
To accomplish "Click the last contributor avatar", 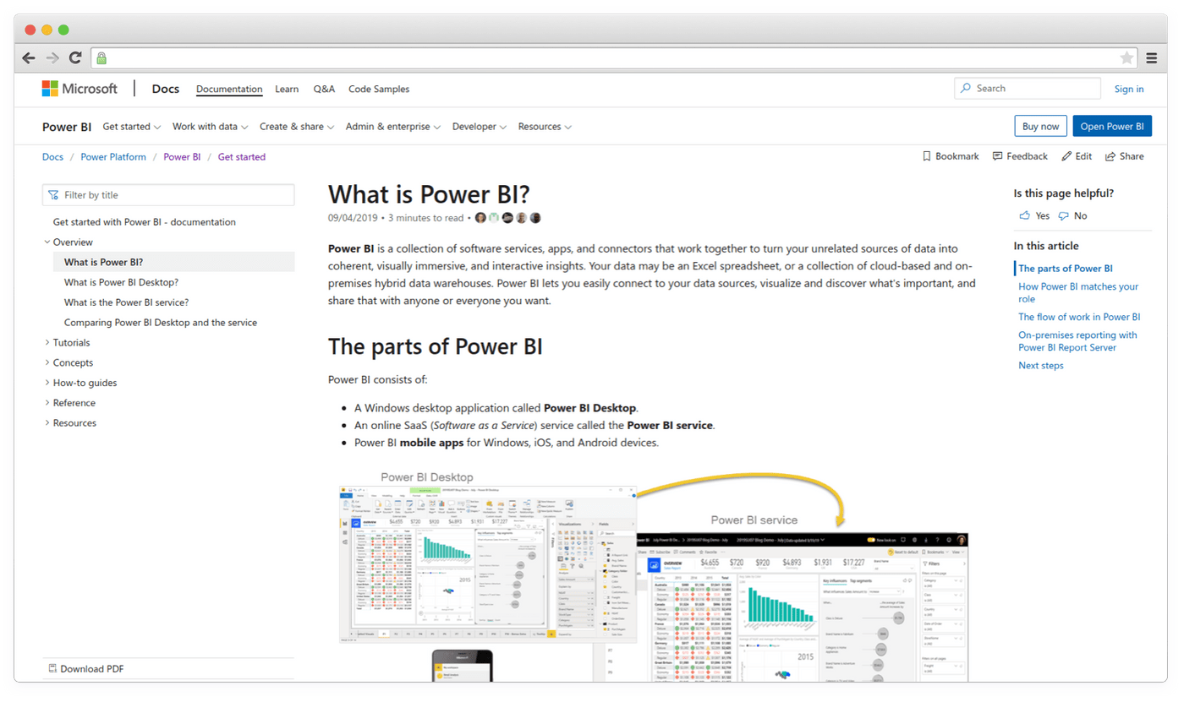I will [535, 218].
